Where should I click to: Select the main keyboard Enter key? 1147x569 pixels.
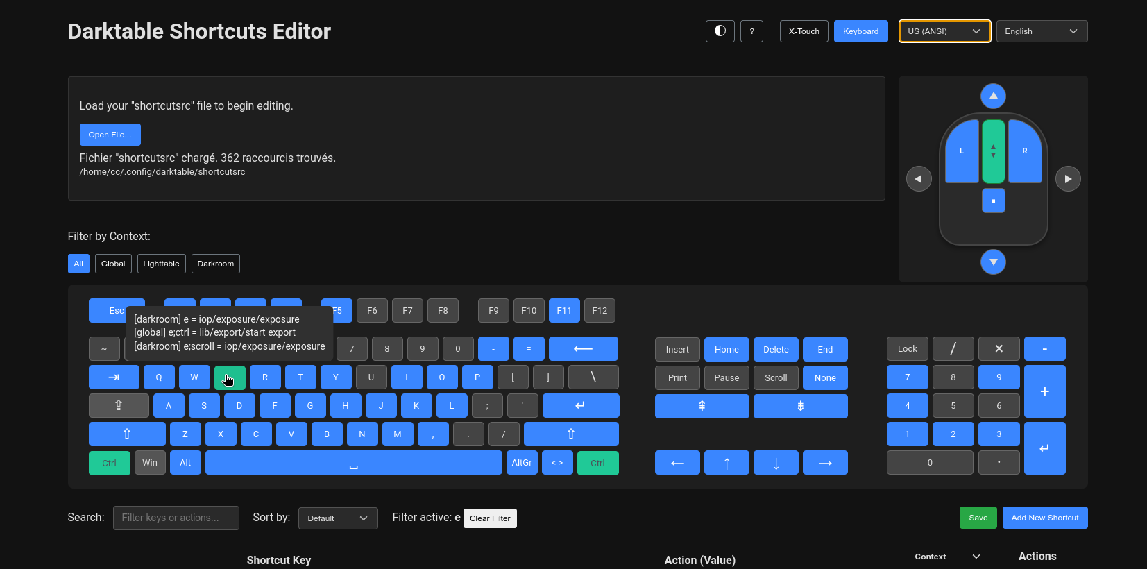581,406
